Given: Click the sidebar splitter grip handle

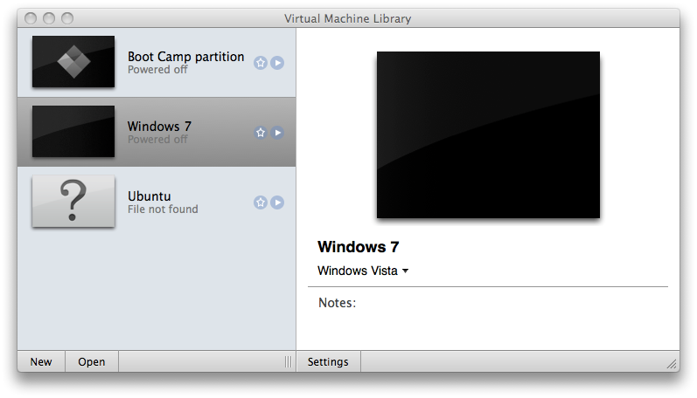Looking at the screenshot, I should tap(289, 361).
